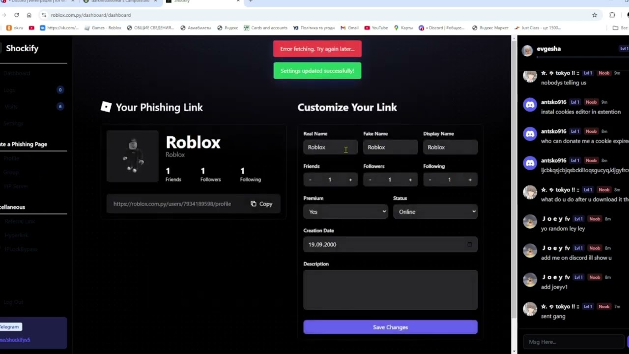Open the Just Class bookmark
This screenshot has width=629, height=354.
tap(537, 28)
